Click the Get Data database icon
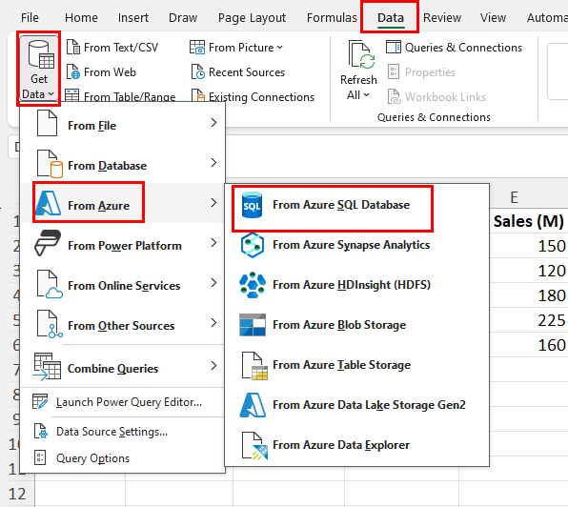Image resolution: width=568 pixels, height=507 pixels. 41,54
